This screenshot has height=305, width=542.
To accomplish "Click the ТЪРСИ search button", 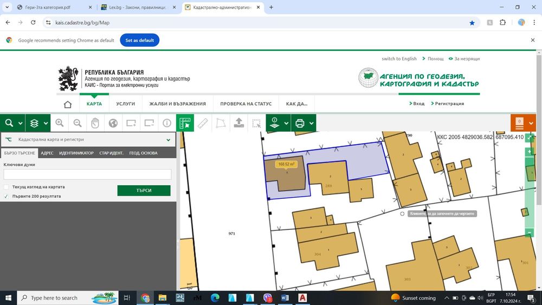I will 144,190.
